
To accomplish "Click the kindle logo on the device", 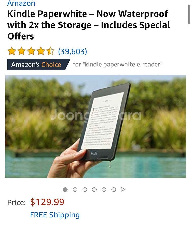I will click(94, 153).
